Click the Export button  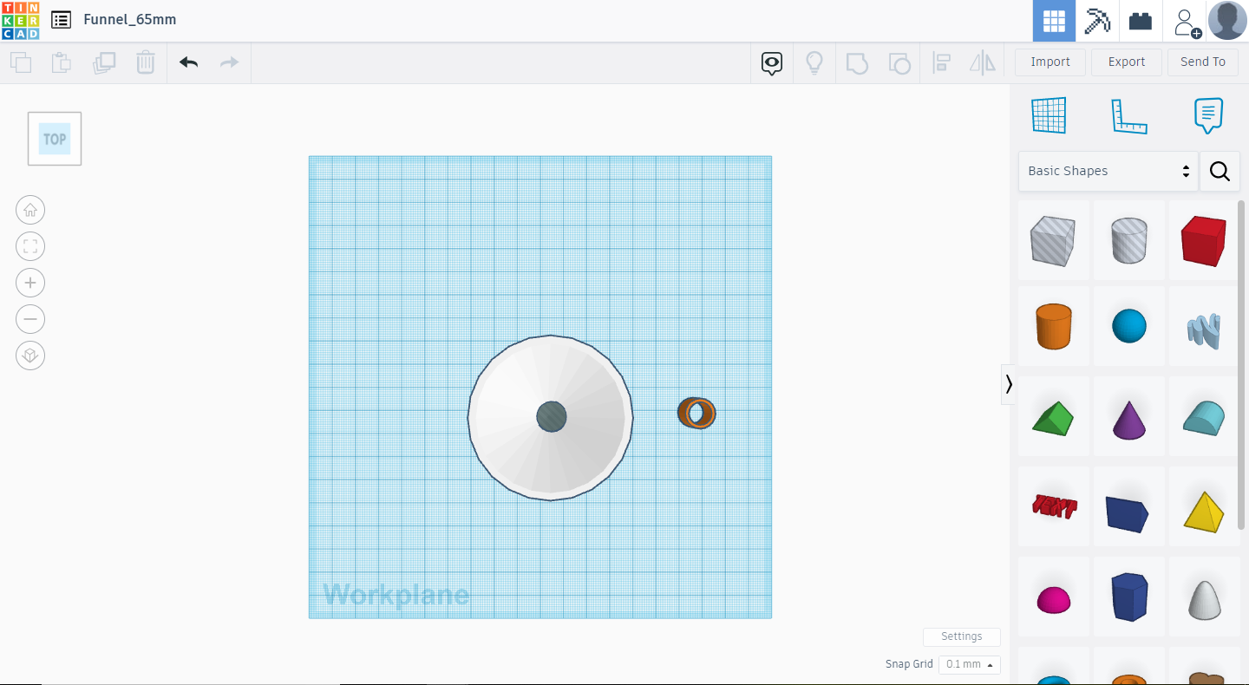[1127, 62]
